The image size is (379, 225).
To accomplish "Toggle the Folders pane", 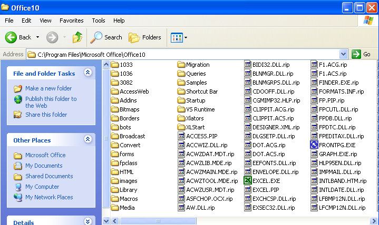I will pyautogui.click(x=145, y=37).
